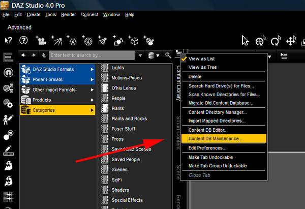Screen dimensions: 305x209
Task: Open Edit Preferences from menu
Action: click(x=224, y=148)
